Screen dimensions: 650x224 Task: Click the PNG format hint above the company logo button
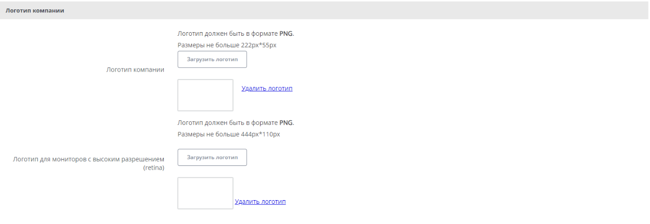coord(236,34)
